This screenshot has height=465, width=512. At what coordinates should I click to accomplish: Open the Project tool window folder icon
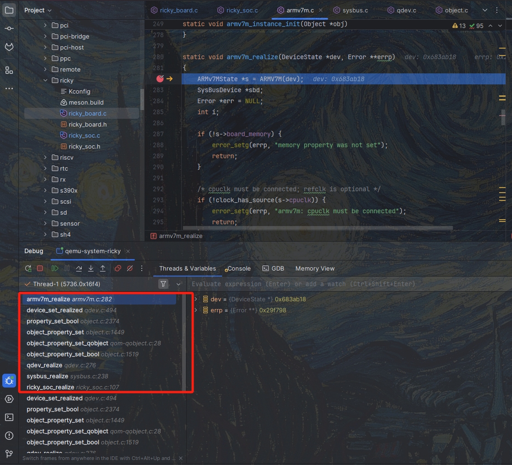(x=9, y=10)
